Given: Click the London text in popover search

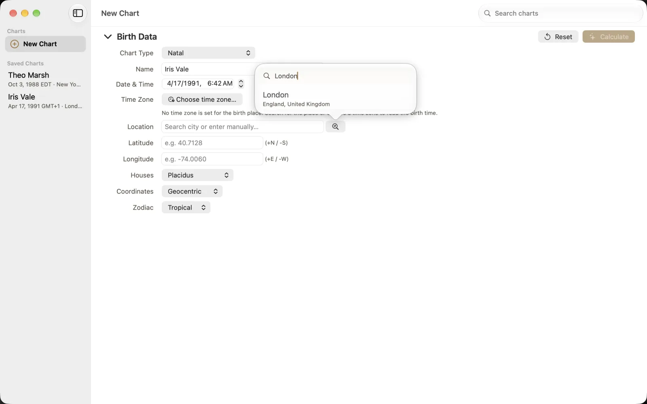Looking at the screenshot, I should (286, 76).
